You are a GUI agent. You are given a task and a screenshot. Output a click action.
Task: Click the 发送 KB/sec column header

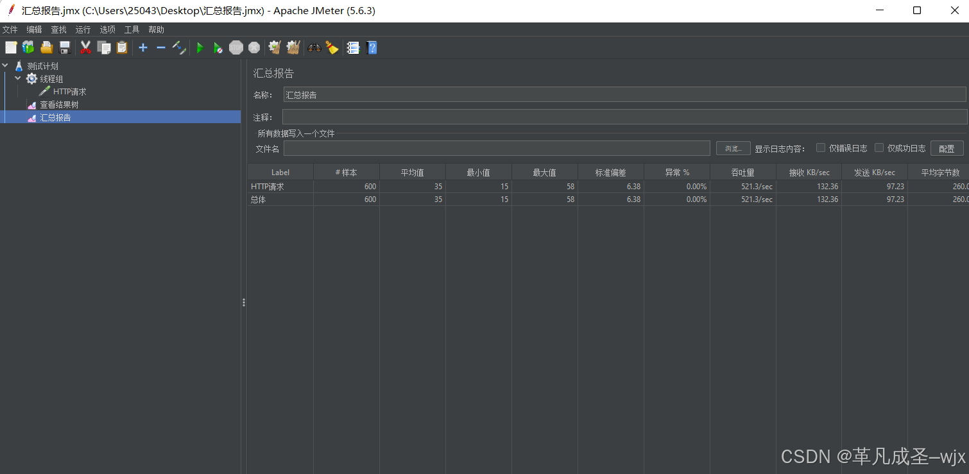[x=875, y=172]
